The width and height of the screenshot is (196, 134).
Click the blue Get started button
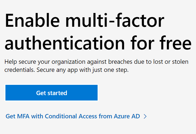[x=51, y=93]
